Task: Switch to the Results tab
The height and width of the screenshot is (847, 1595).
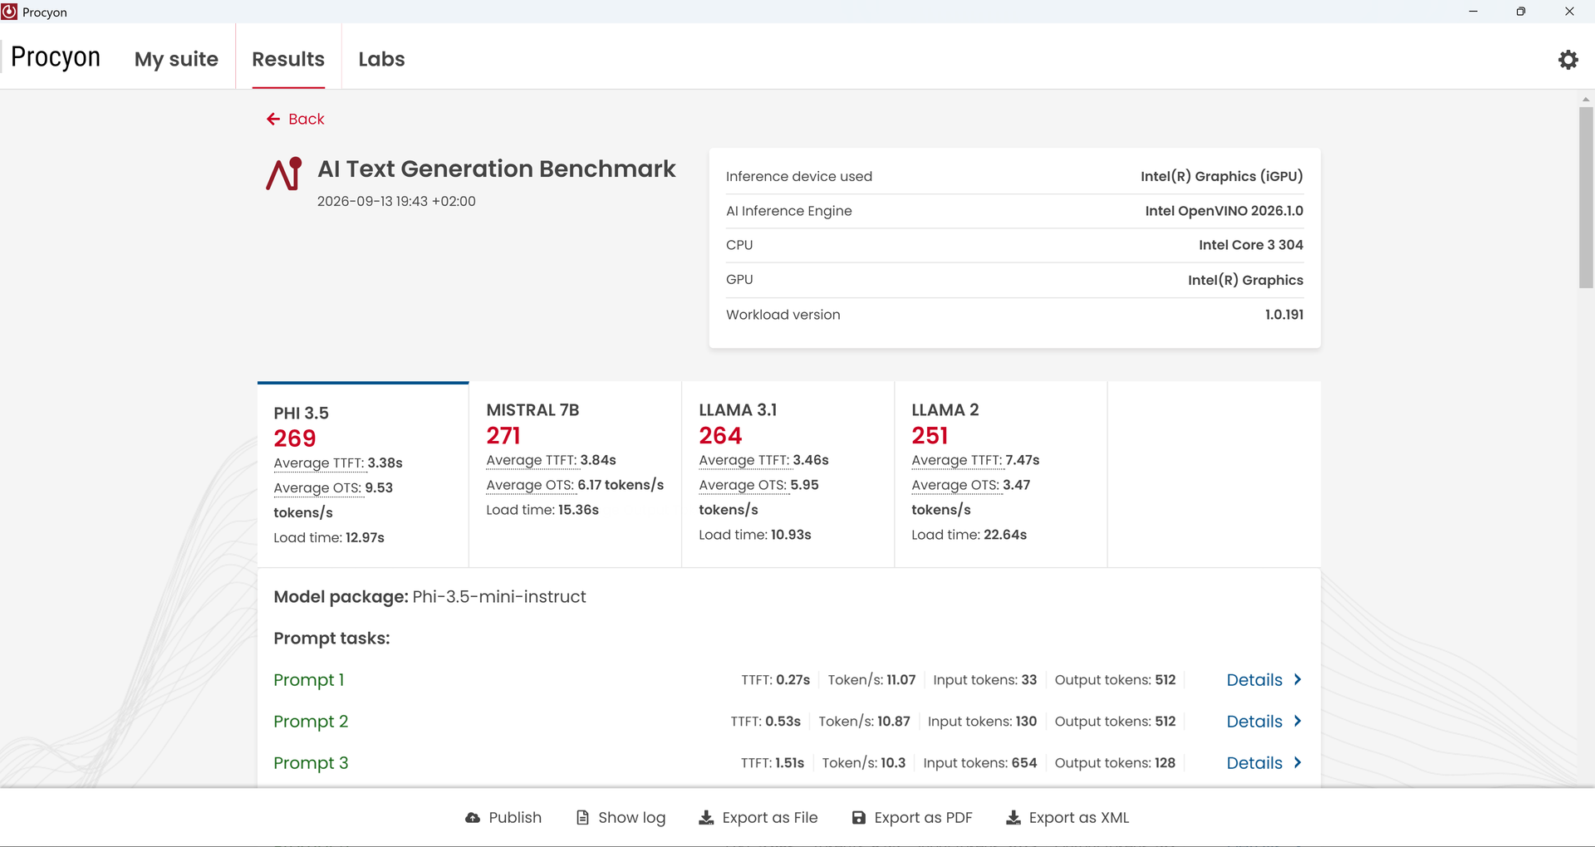Action: click(x=288, y=59)
